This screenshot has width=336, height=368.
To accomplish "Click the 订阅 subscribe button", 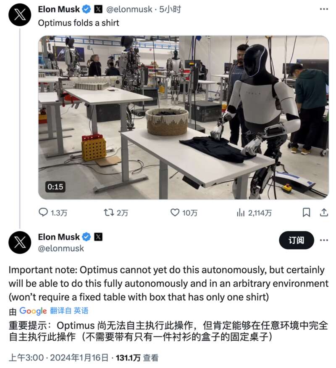I will click(x=296, y=240).
